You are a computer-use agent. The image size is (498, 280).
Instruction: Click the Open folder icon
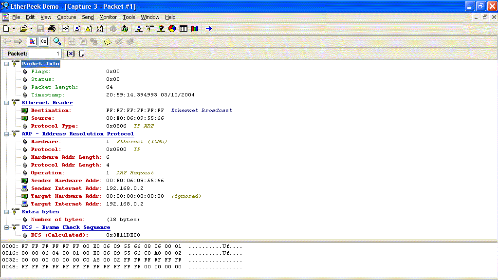(x=23, y=29)
